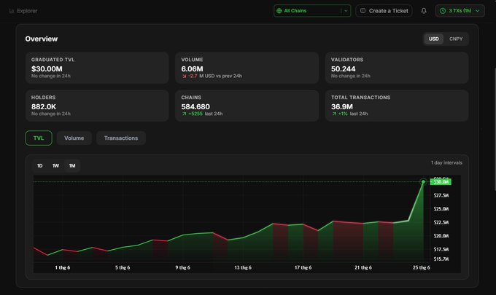Click the Holders value 882.0K

point(44,107)
